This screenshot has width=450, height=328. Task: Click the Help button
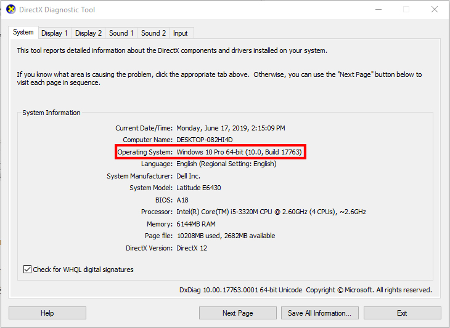click(47, 313)
